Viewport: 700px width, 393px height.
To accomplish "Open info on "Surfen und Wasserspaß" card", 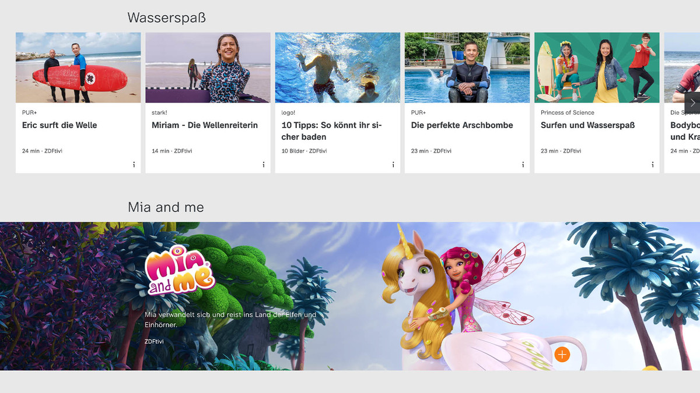I will [x=652, y=165].
